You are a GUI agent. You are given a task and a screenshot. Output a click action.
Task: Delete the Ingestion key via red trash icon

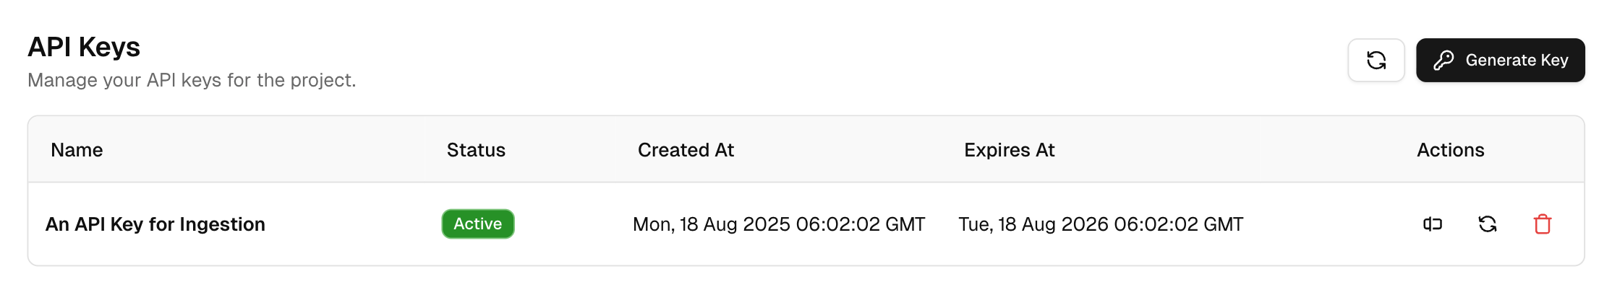[x=1543, y=224]
